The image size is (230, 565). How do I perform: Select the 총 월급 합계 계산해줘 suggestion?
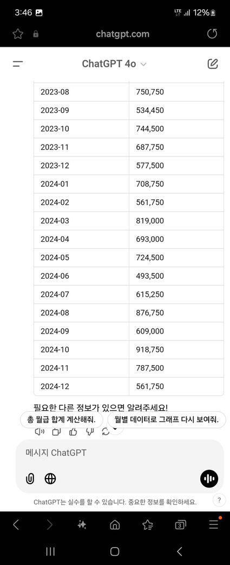[x=62, y=420]
